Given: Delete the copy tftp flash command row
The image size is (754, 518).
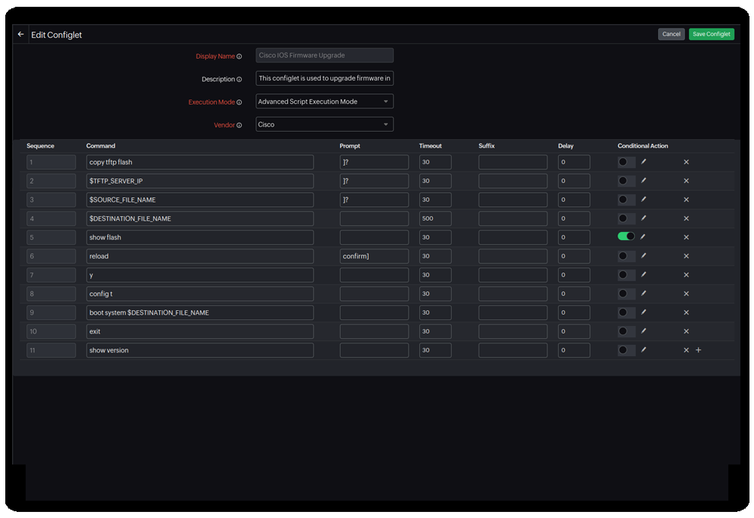Looking at the screenshot, I should tap(686, 162).
